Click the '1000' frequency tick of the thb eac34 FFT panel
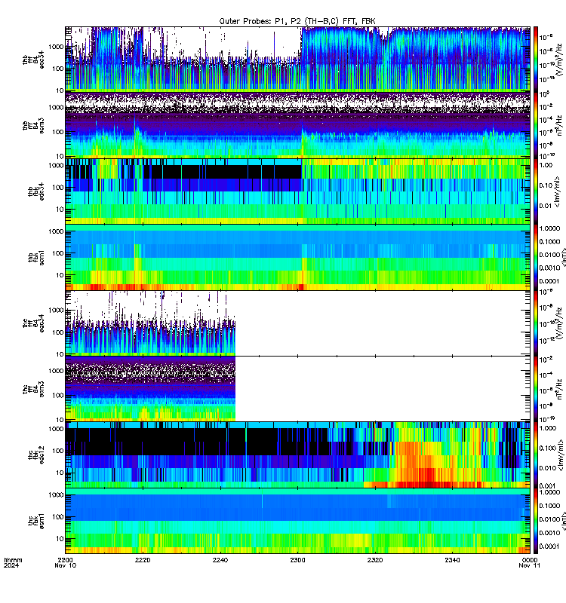The image size is (566, 603). point(56,47)
